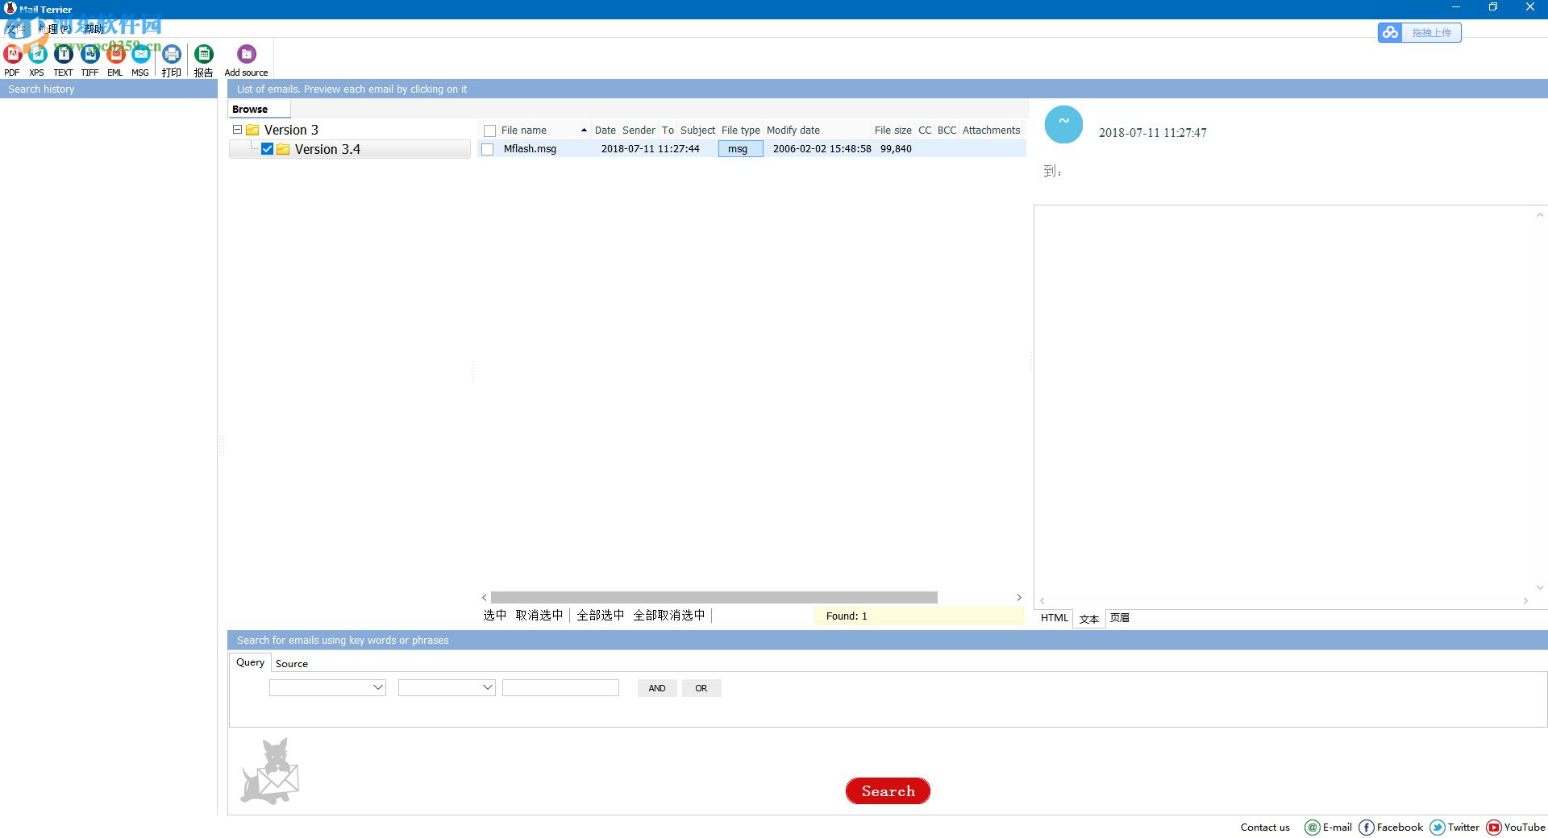
Task: Click the sender avatar circle in preview
Action: 1063,124
